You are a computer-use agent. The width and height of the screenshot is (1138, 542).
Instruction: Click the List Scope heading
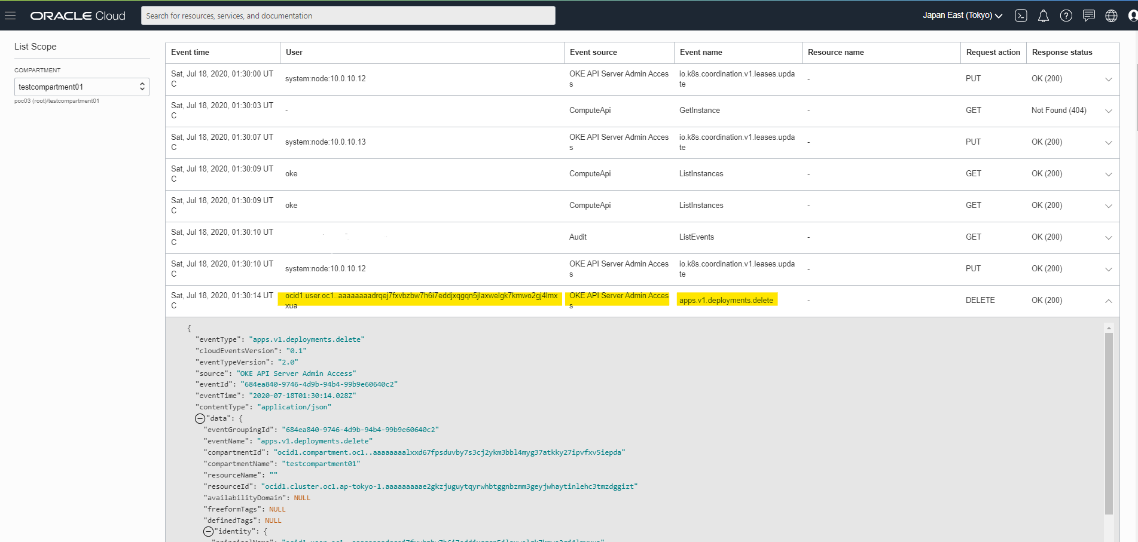click(35, 47)
